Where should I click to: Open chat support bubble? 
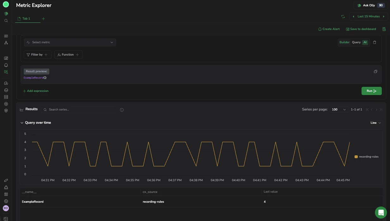381,212
